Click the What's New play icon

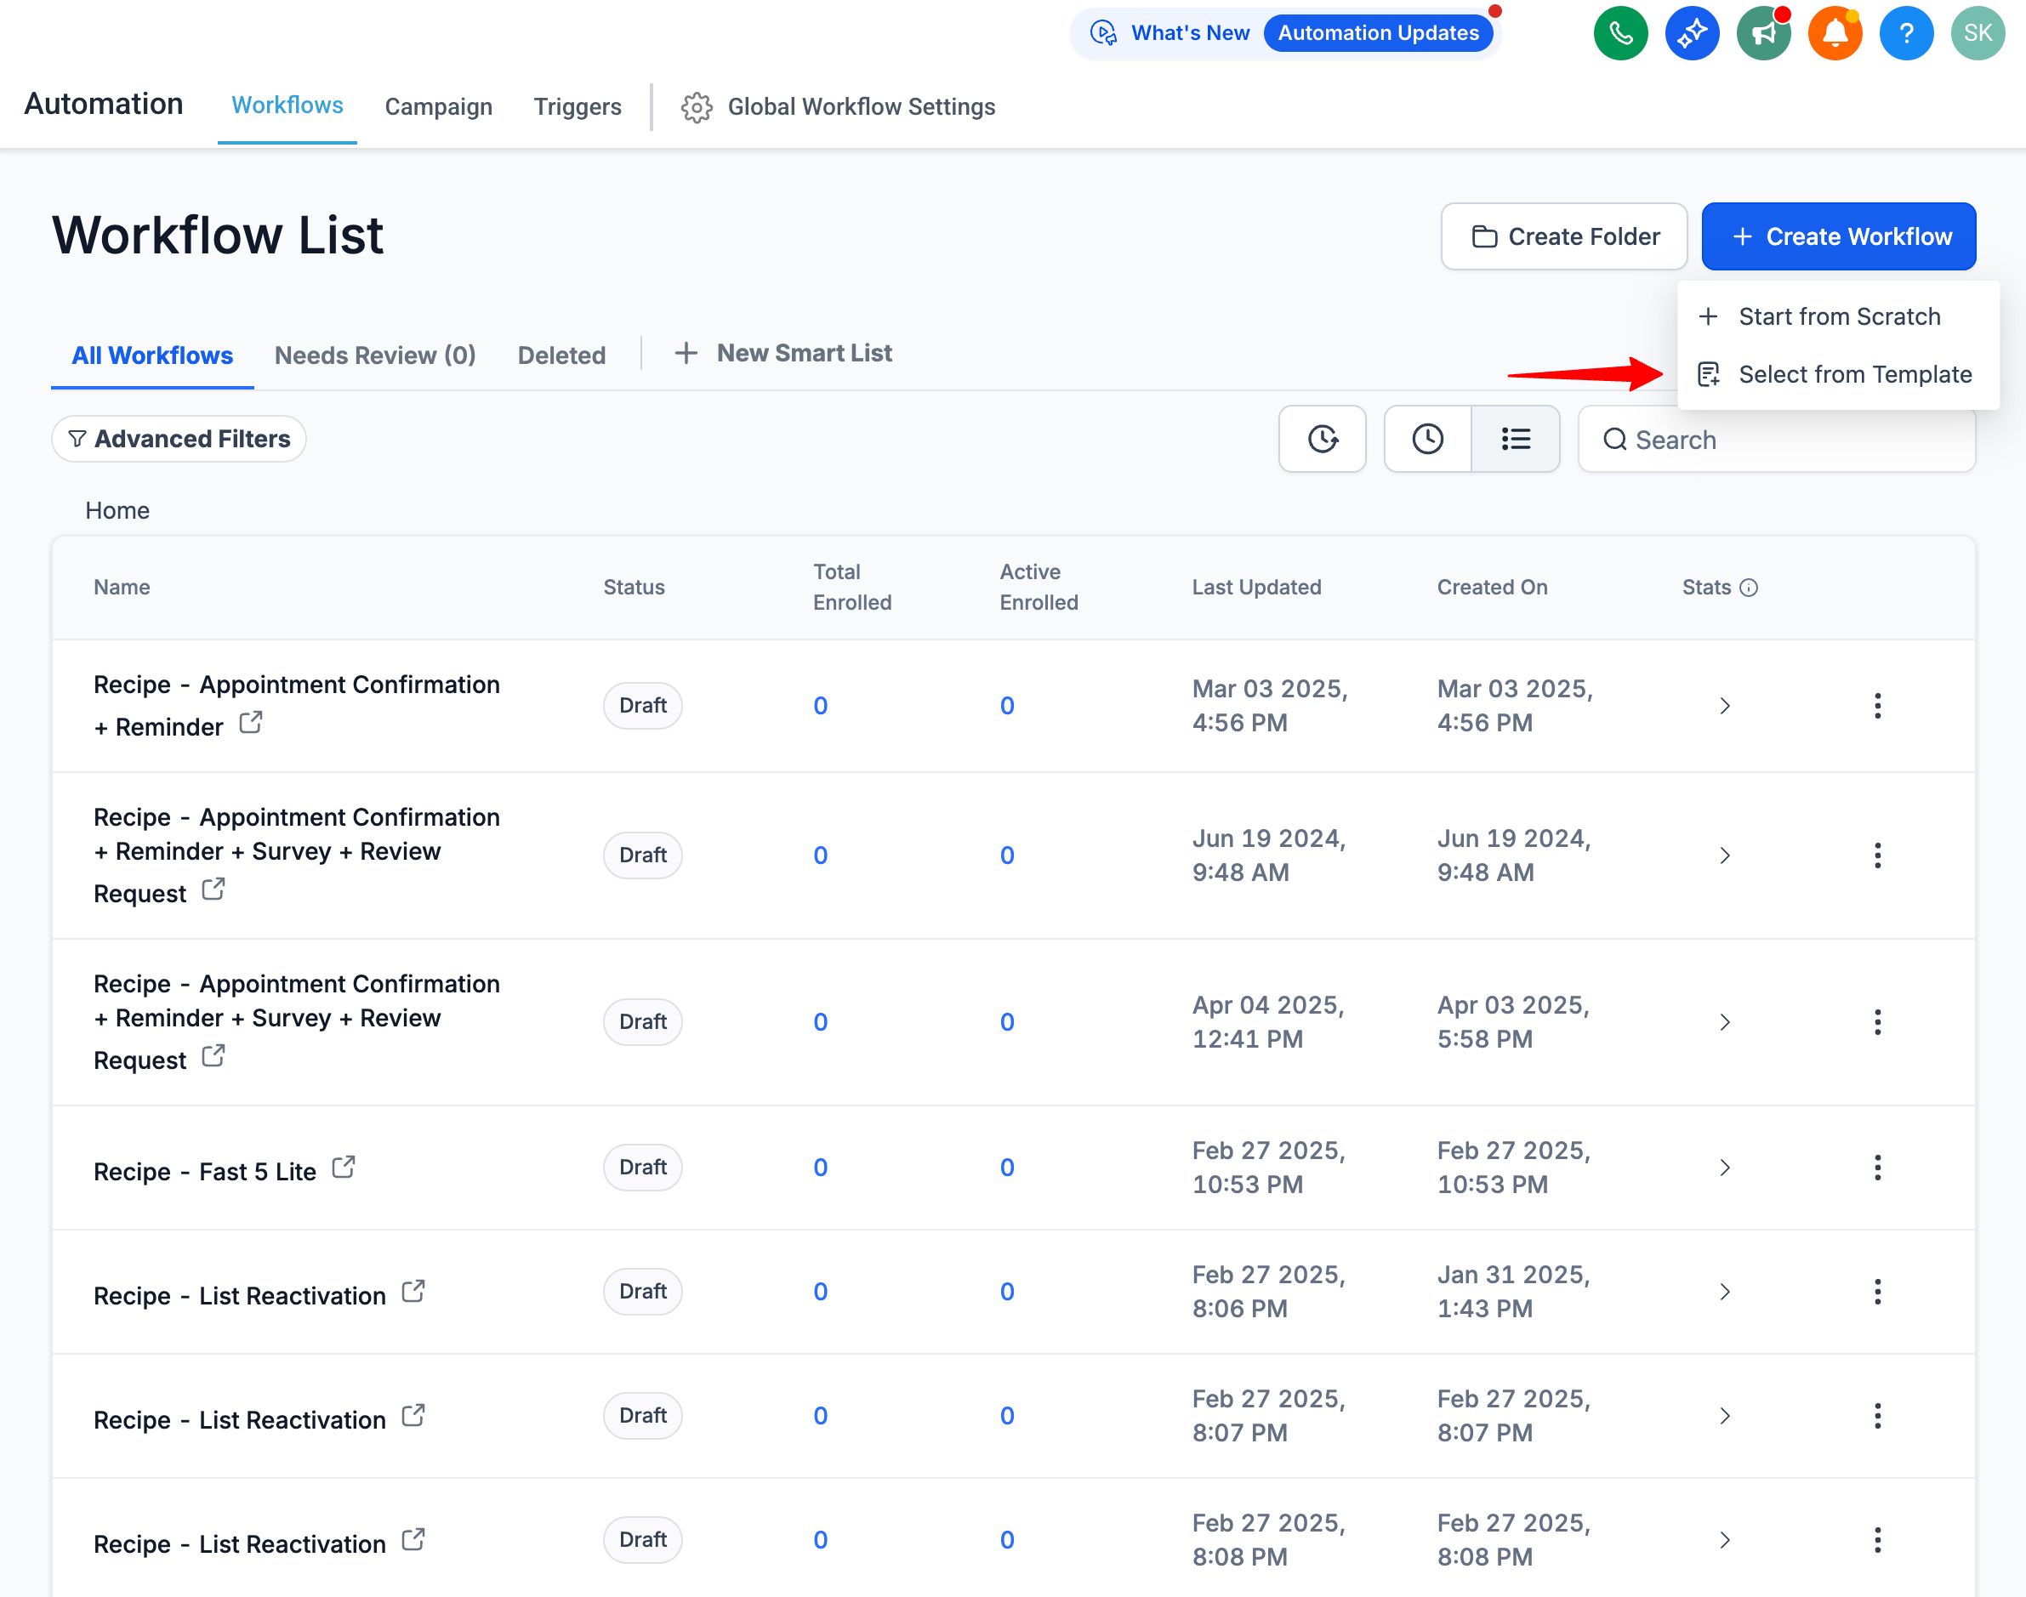1104,34
